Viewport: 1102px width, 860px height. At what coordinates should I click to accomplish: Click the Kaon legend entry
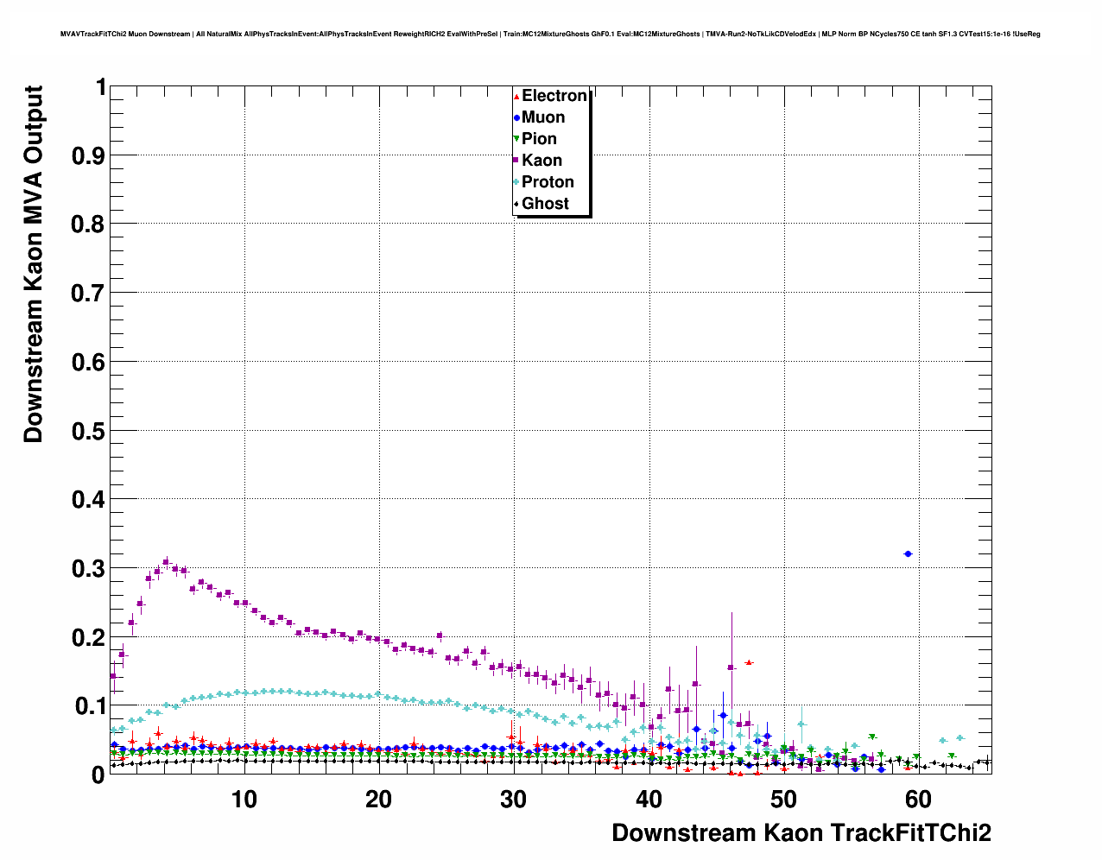tap(538, 161)
